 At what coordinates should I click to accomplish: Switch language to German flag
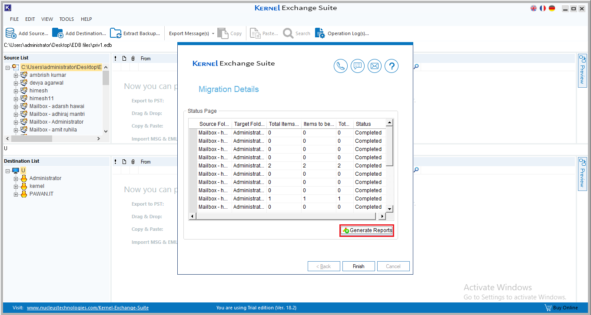(x=552, y=8)
